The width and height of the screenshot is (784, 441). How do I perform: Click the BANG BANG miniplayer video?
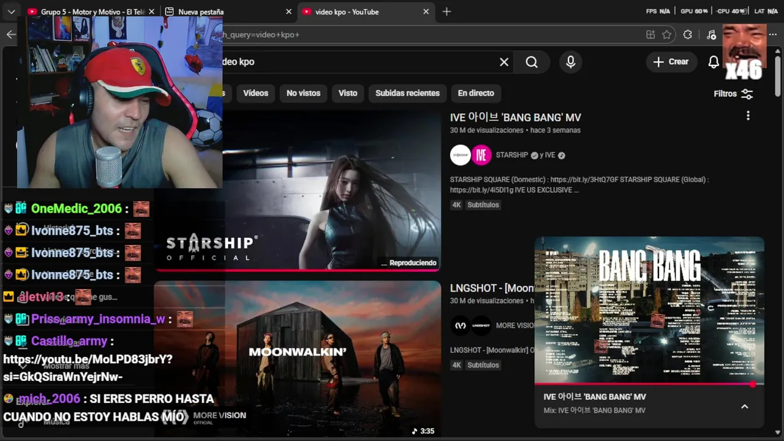[649, 311]
